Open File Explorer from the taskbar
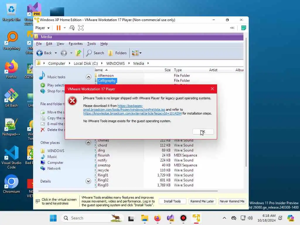The height and width of the screenshot is (225, 300). [x=145, y=218]
